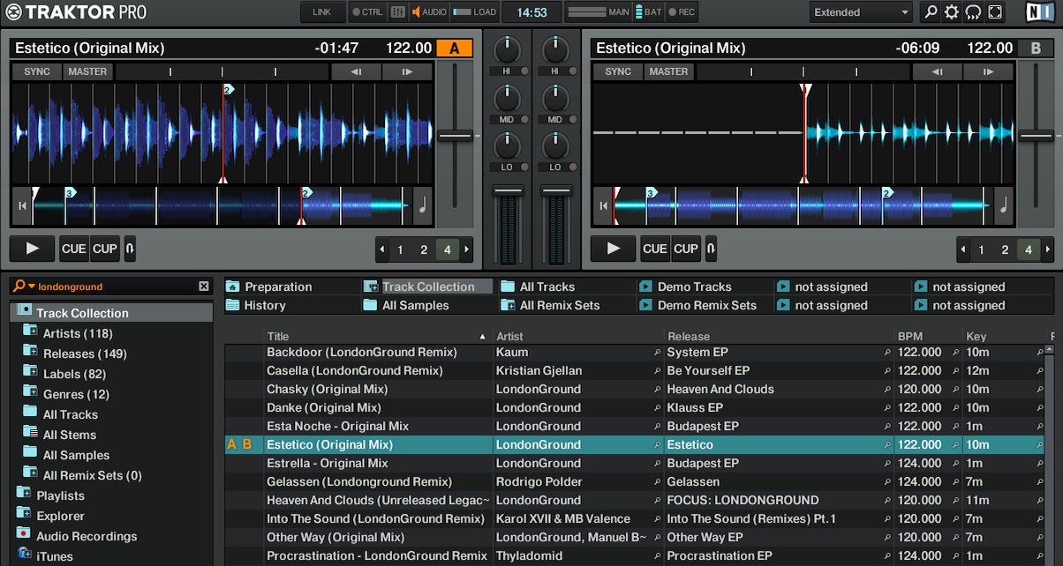Skip Deck B to track start
Screen dimensions: 1063x566
click(604, 206)
